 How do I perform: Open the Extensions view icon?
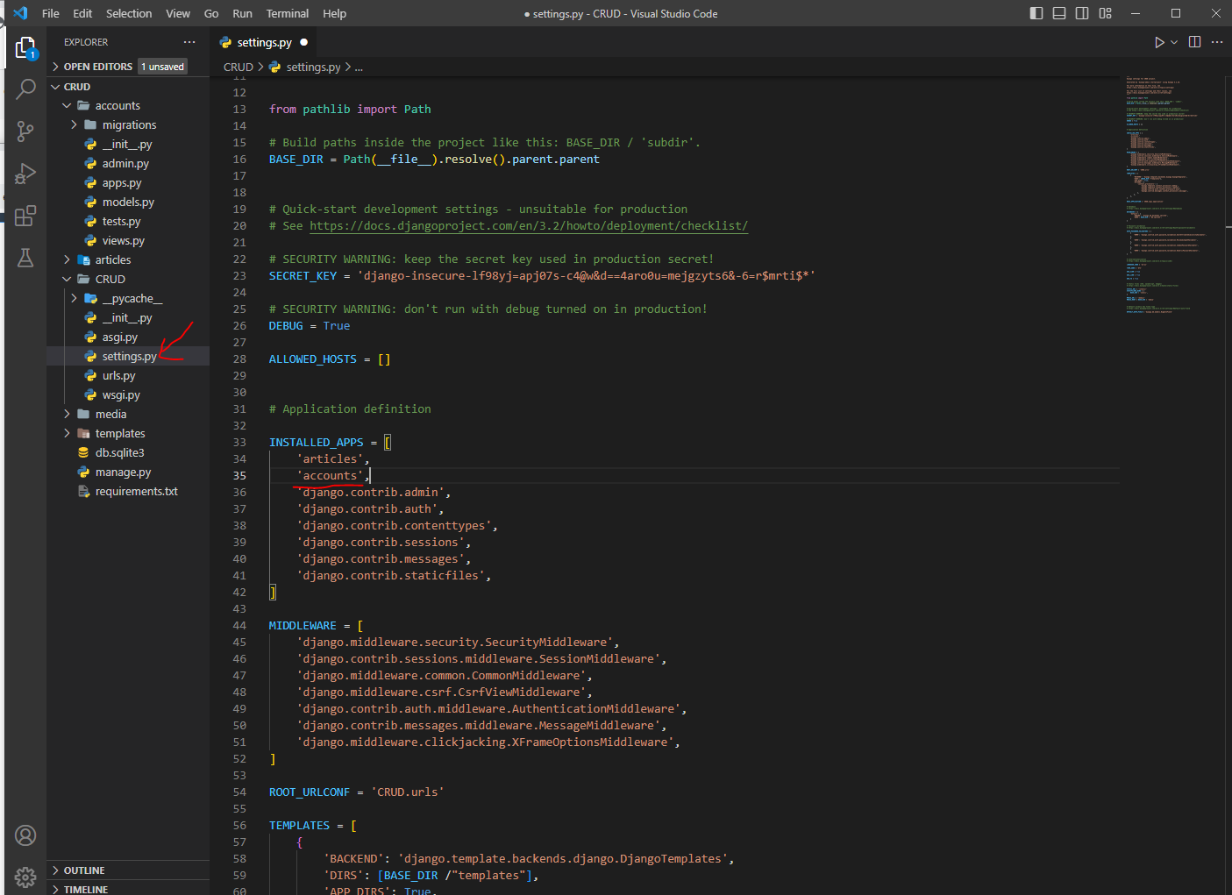click(x=25, y=216)
